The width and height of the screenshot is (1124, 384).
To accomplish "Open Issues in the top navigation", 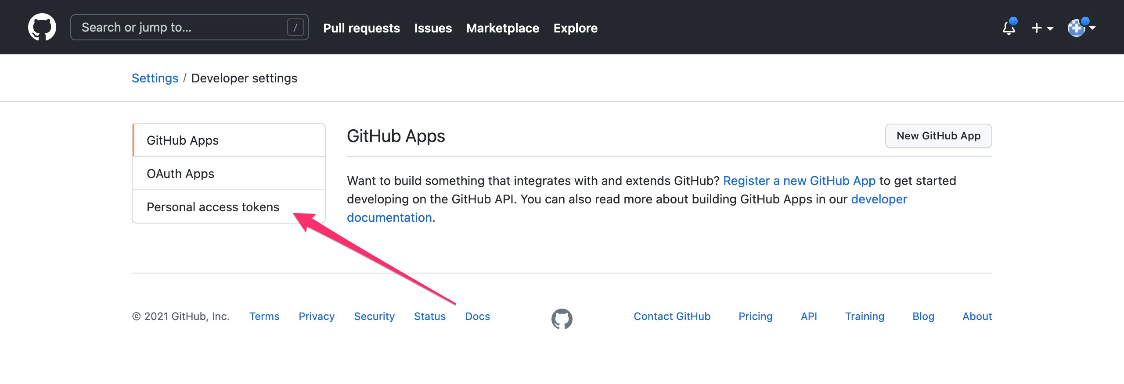I will 433,28.
